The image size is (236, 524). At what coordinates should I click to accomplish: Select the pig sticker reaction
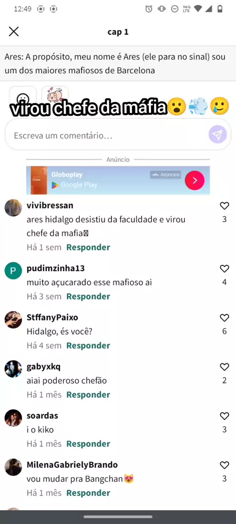coord(55,95)
